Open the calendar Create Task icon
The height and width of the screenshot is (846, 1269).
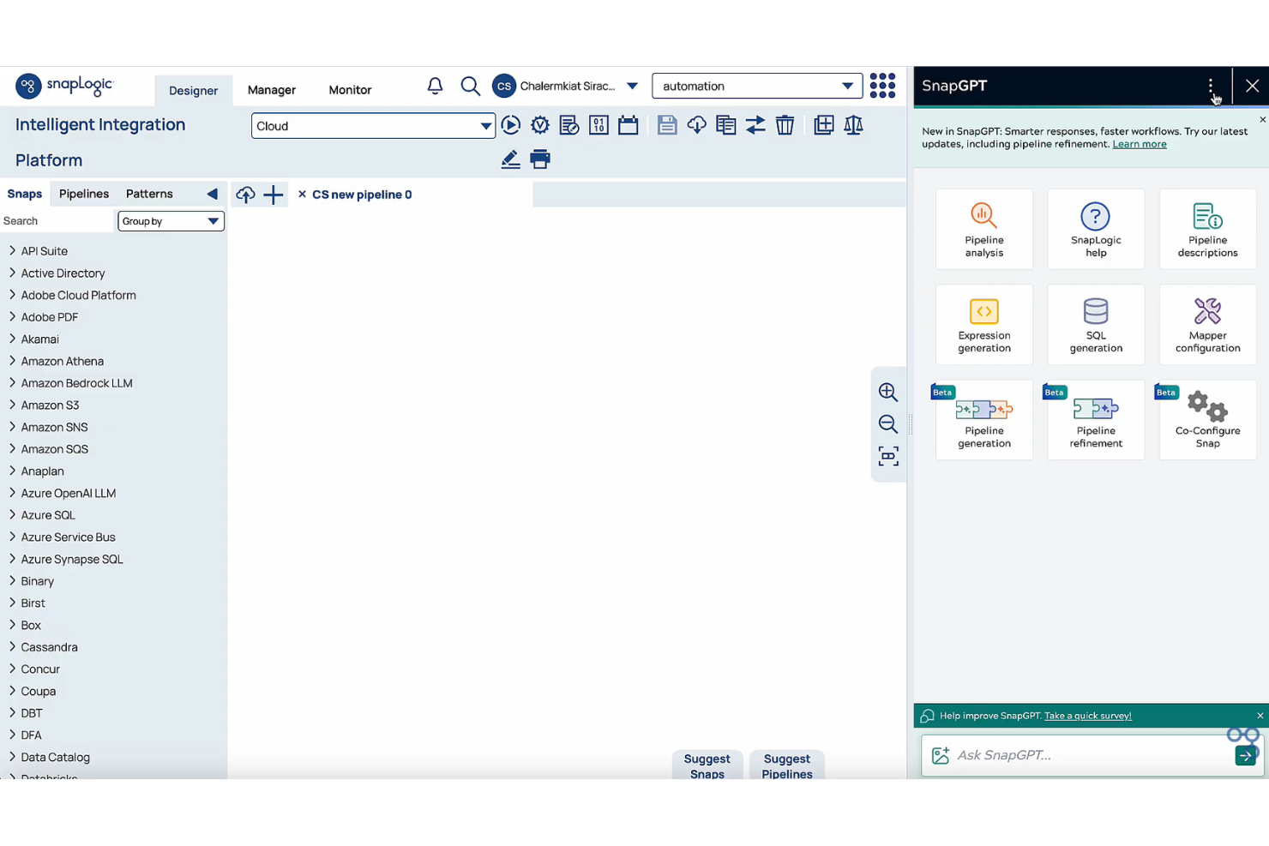pyautogui.click(x=628, y=125)
